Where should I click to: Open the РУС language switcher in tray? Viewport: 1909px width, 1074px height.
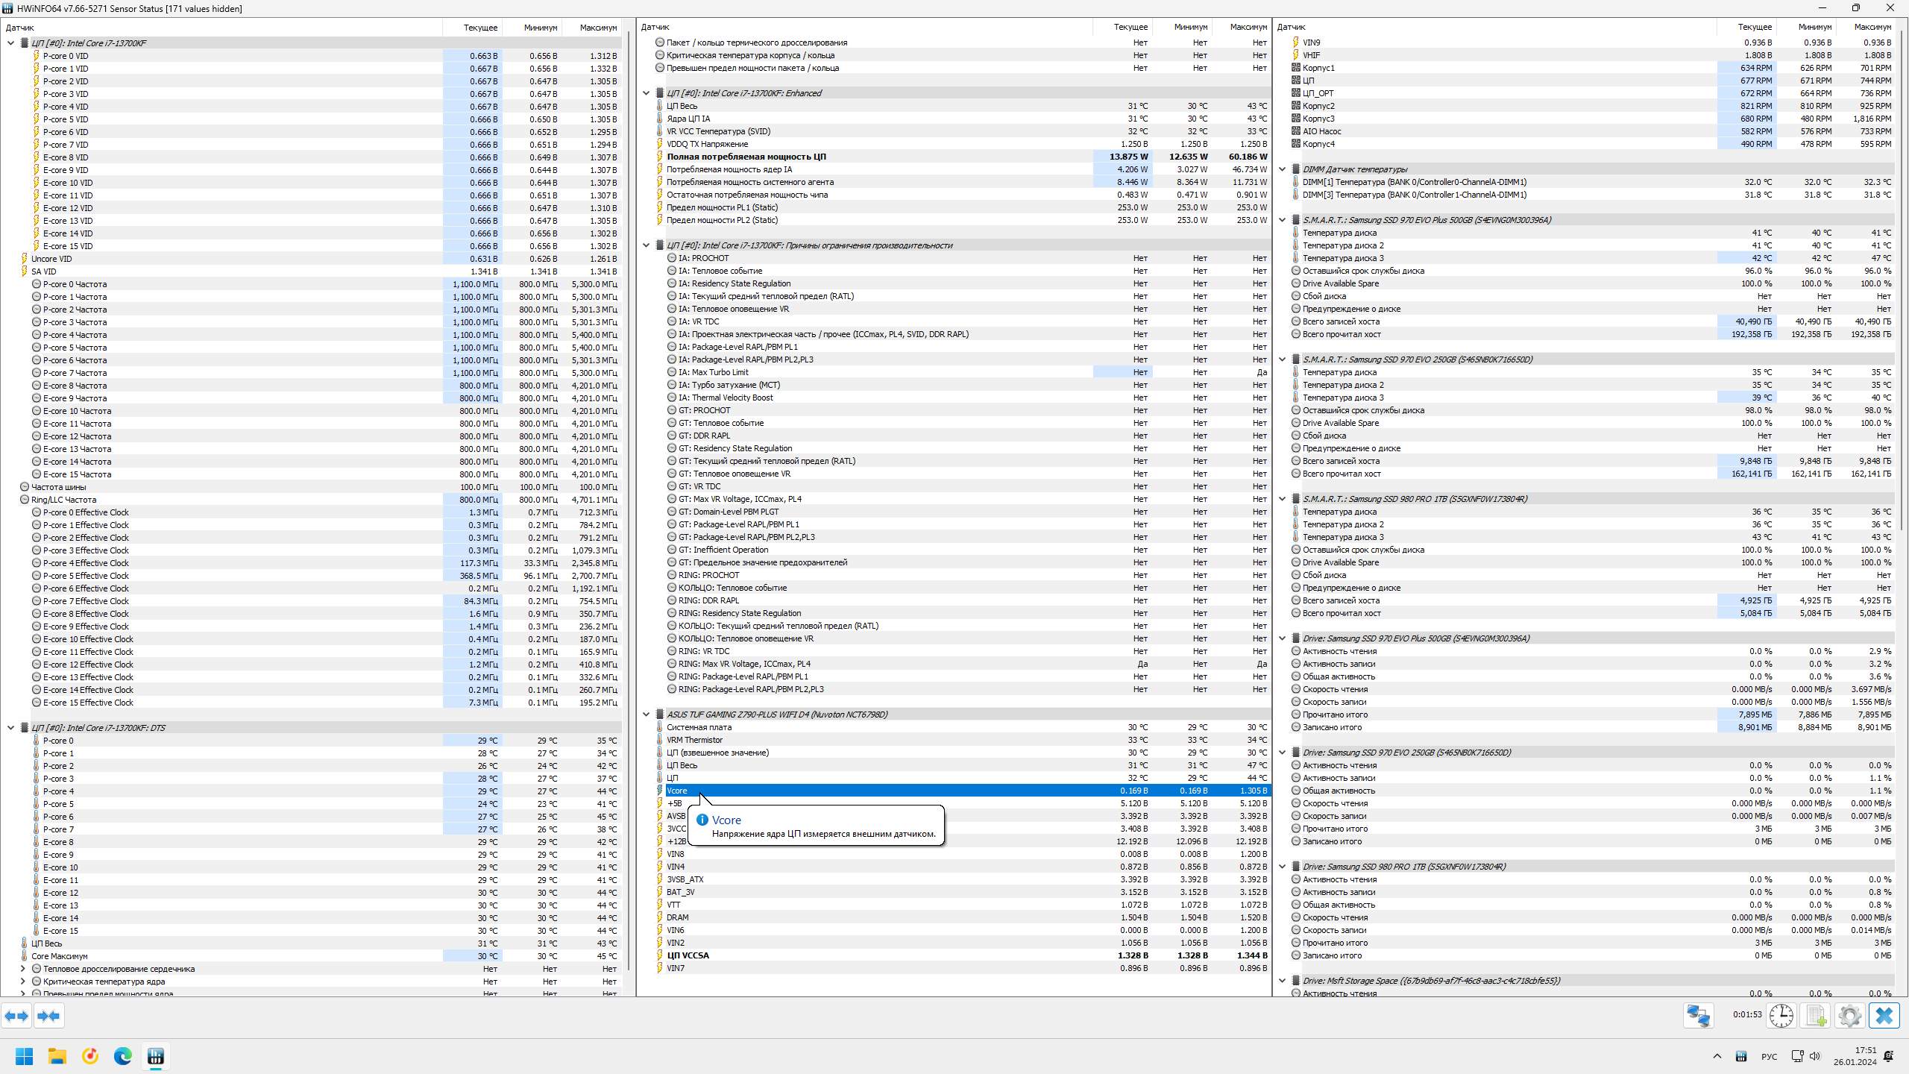pyautogui.click(x=1769, y=1056)
